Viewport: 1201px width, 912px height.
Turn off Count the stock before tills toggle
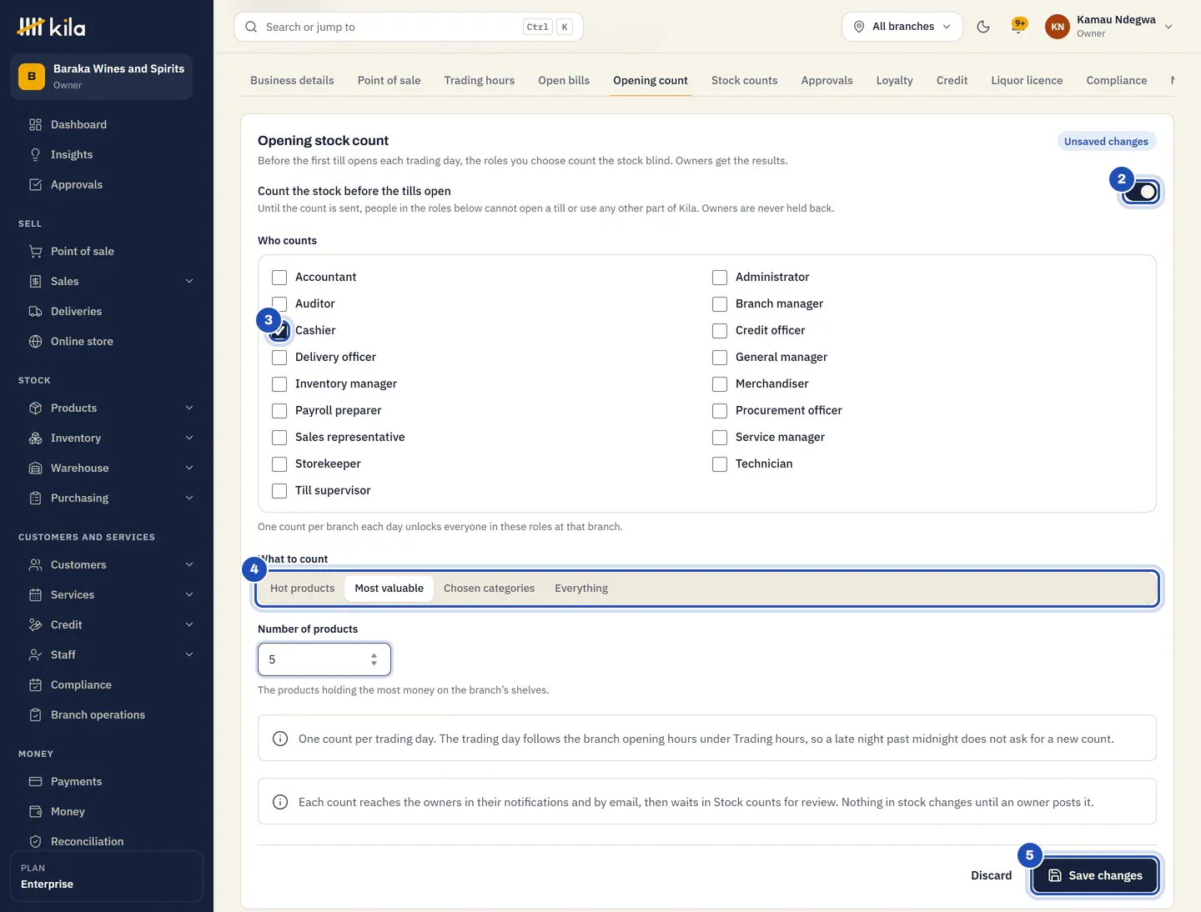pyautogui.click(x=1140, y=192)
